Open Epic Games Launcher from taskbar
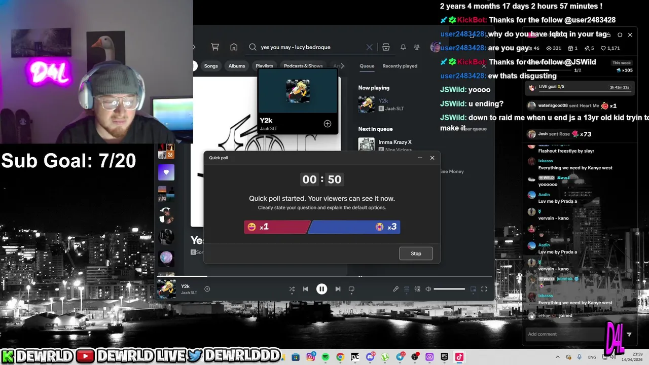This screenshot has height=365, width=649. (x=444, y=357)
